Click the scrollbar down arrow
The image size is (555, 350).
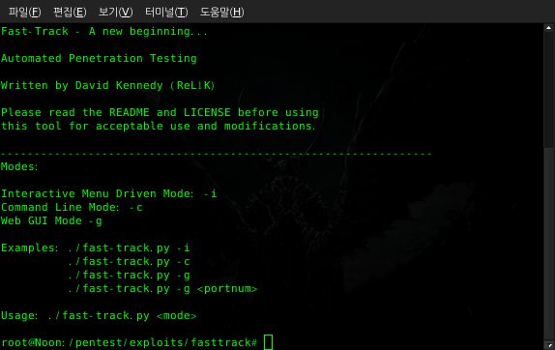549,345
